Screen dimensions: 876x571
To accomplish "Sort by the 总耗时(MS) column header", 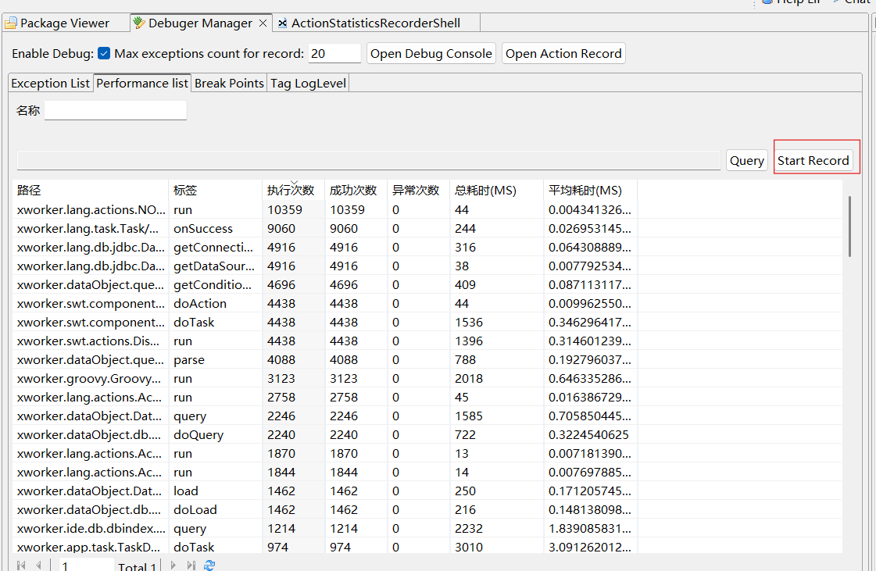I will 496,191.
